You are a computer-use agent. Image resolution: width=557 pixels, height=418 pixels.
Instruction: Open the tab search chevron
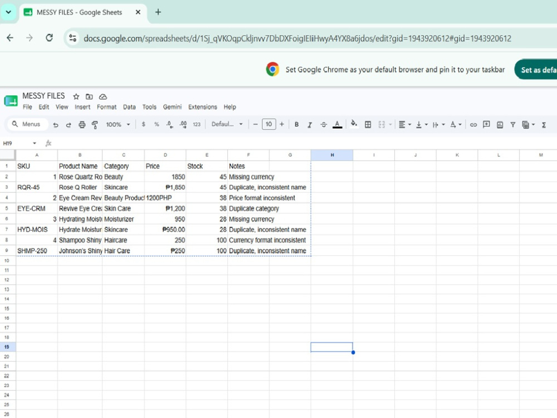click(x=8, y=12)
